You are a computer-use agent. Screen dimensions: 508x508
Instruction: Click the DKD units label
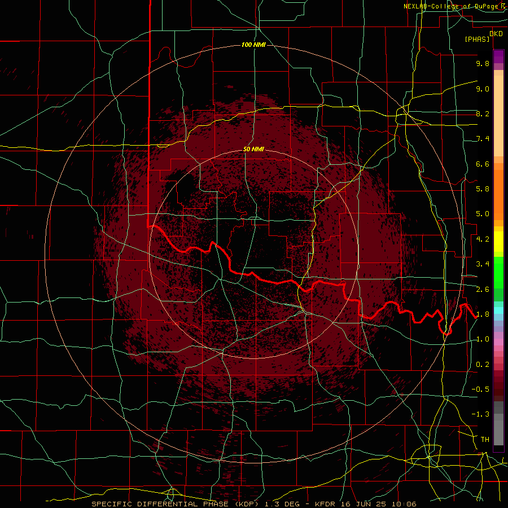pyautogui.click(x=496, y=34)
